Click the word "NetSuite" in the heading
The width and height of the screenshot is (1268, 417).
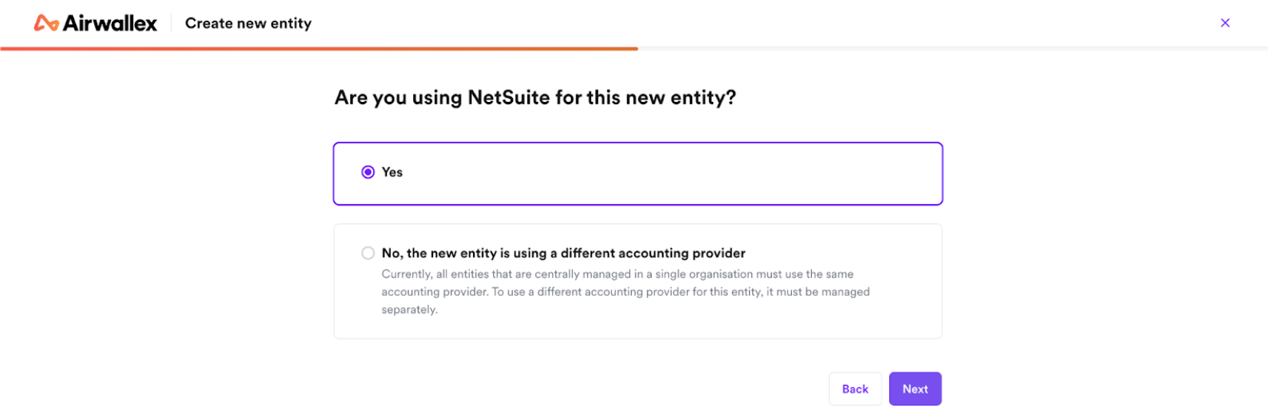508,97
